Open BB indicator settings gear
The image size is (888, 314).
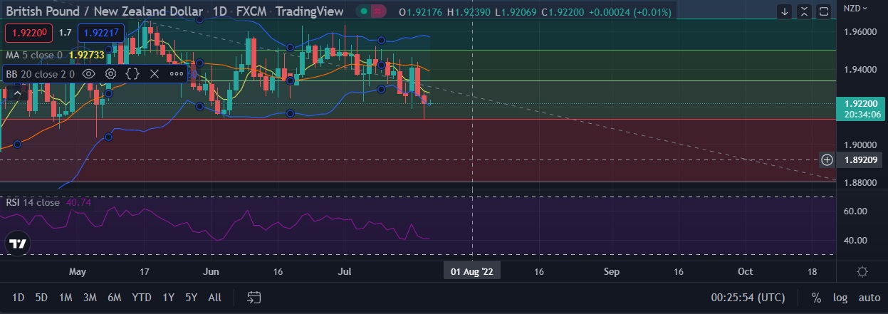(x=111, y=73)
